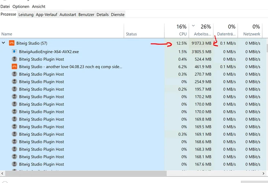This screenshot has height=183, width=268.
Task: Sort processes by the Name column header
Action: coord(62,31)
